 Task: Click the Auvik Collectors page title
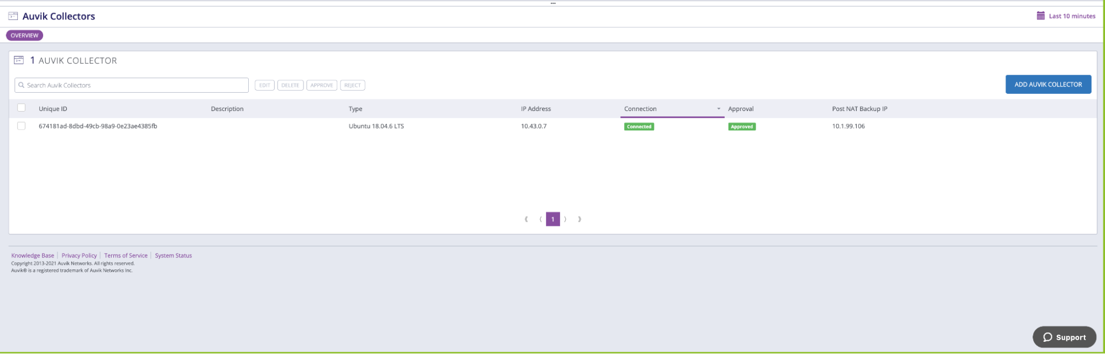click(59, 16)
